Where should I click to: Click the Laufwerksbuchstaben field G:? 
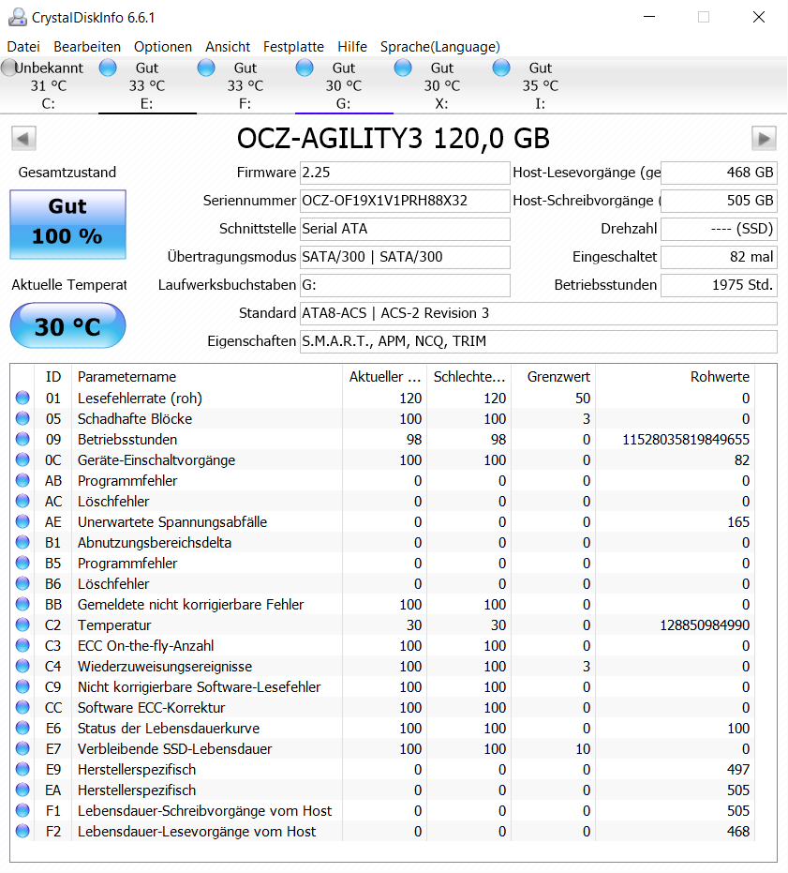tap(405, 285)
